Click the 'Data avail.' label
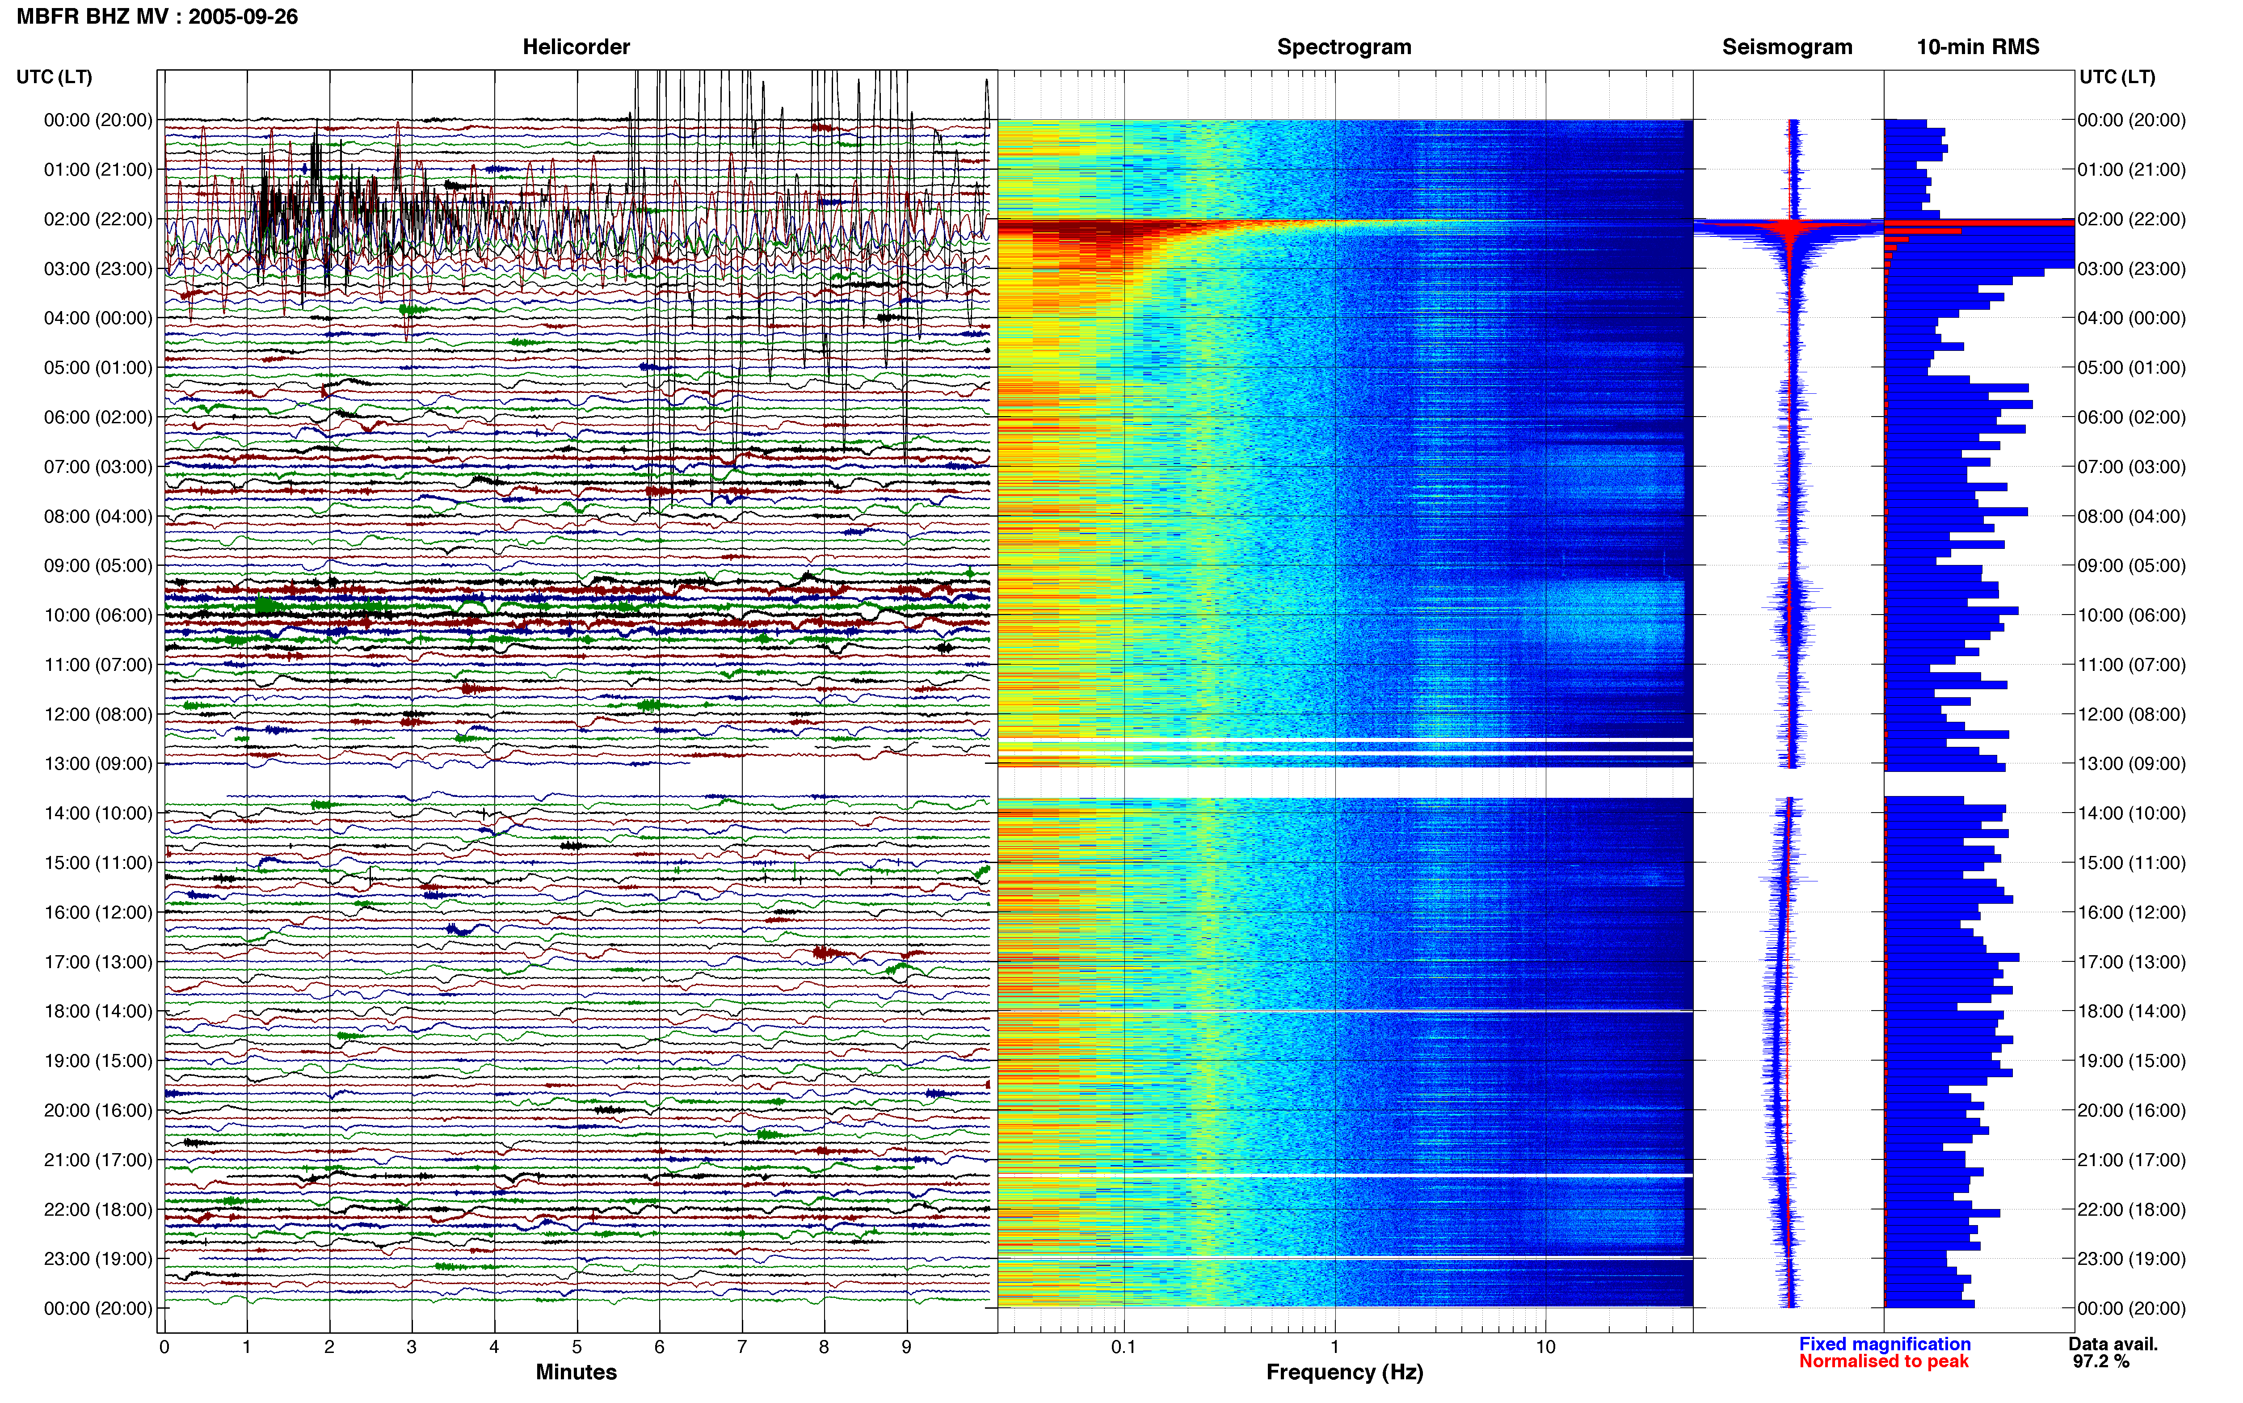Viewport: 2243px width, 1403px height. click(x=2113, y=1344)
